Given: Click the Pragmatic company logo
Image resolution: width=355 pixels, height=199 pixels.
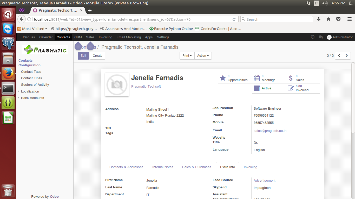Looking at the screenshot, I should [x=45, y=50].
